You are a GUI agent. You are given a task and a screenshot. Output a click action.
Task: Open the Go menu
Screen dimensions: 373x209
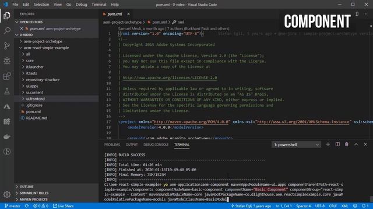point(69,5)
